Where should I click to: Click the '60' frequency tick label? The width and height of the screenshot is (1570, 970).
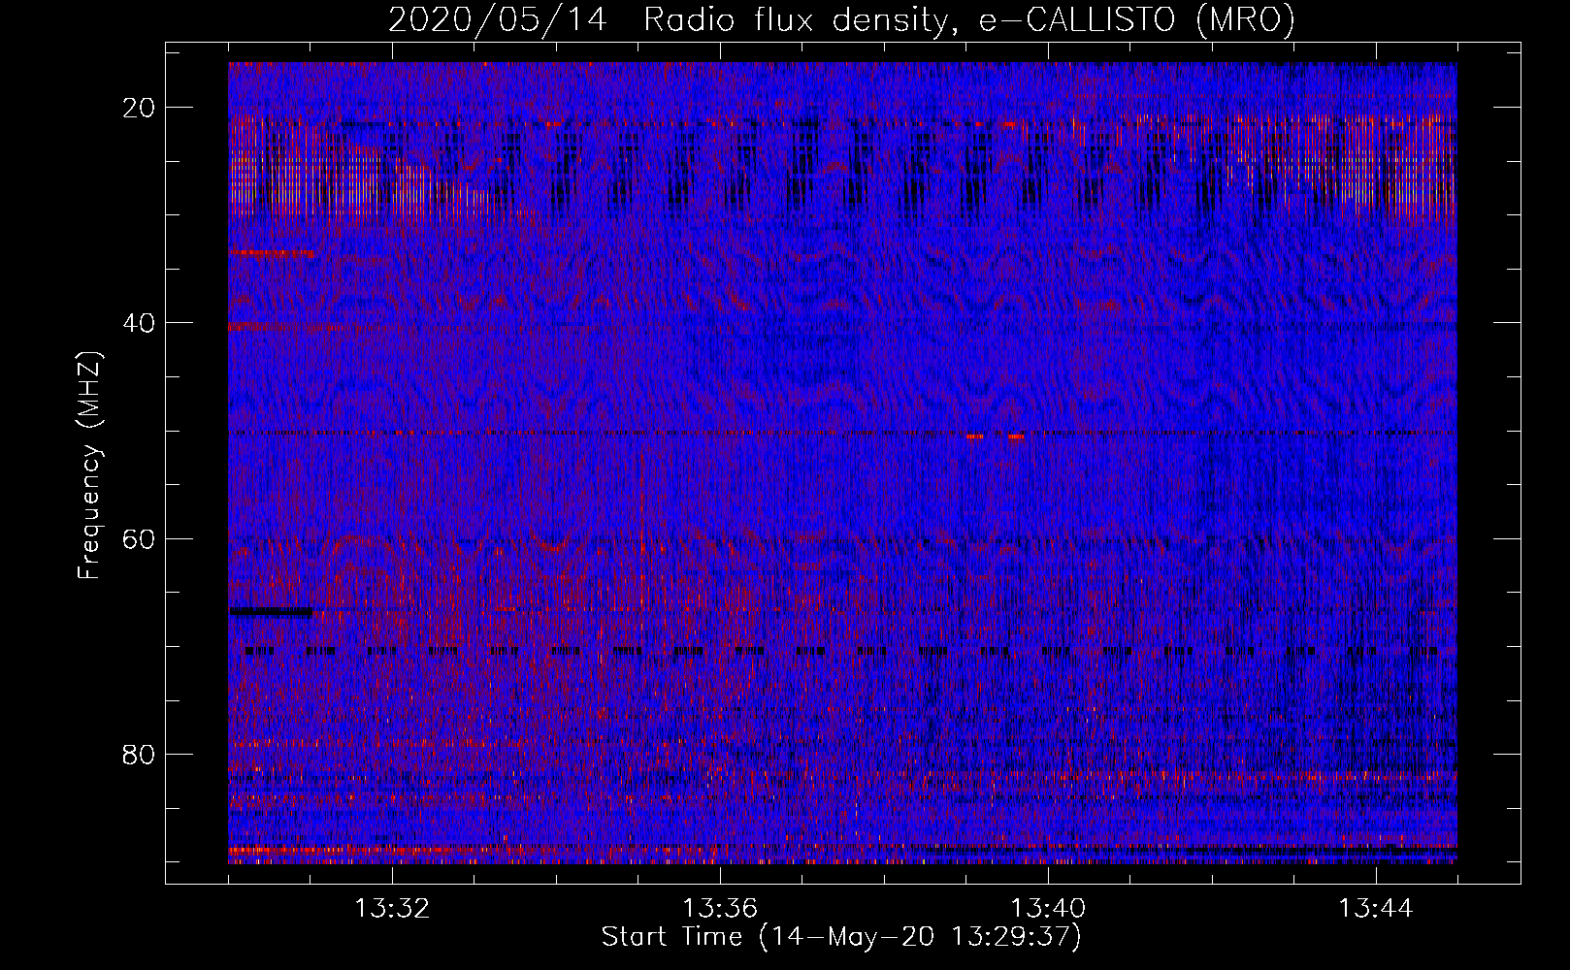click(140, 537)
